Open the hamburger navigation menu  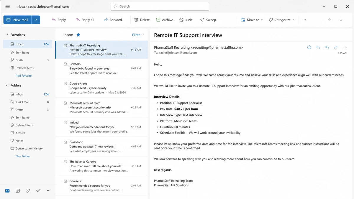(7, 6)
